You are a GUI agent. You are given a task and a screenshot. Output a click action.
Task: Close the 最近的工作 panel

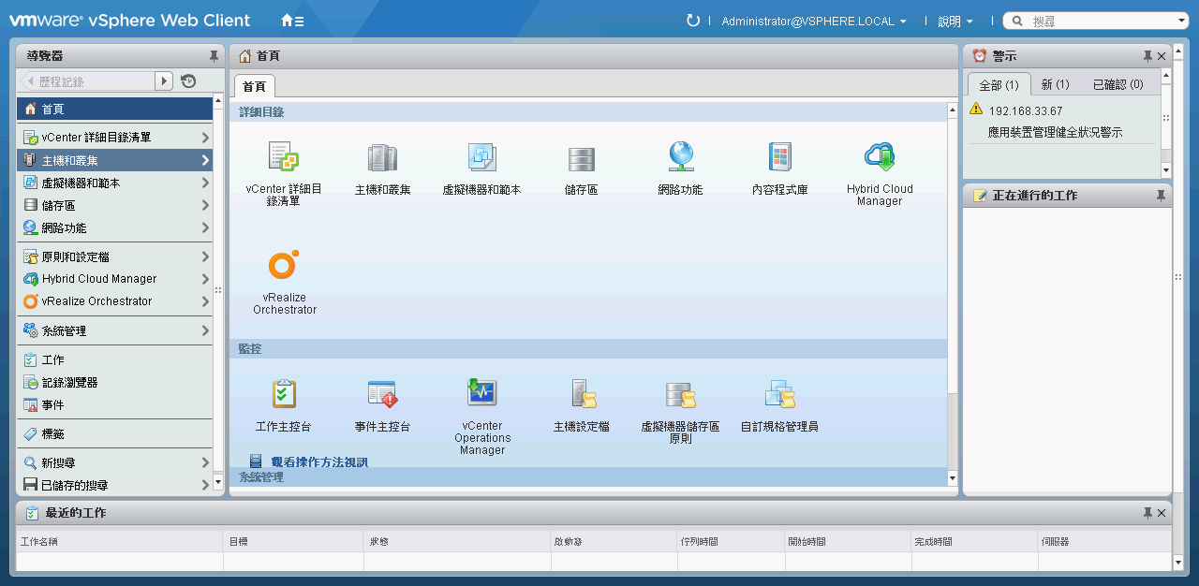[1162, 513]
